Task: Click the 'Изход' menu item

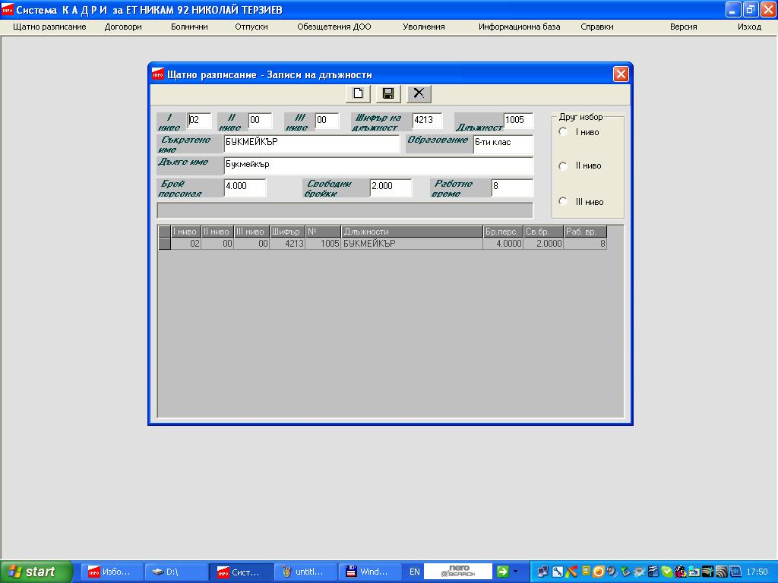Action: tap(749, 27)
